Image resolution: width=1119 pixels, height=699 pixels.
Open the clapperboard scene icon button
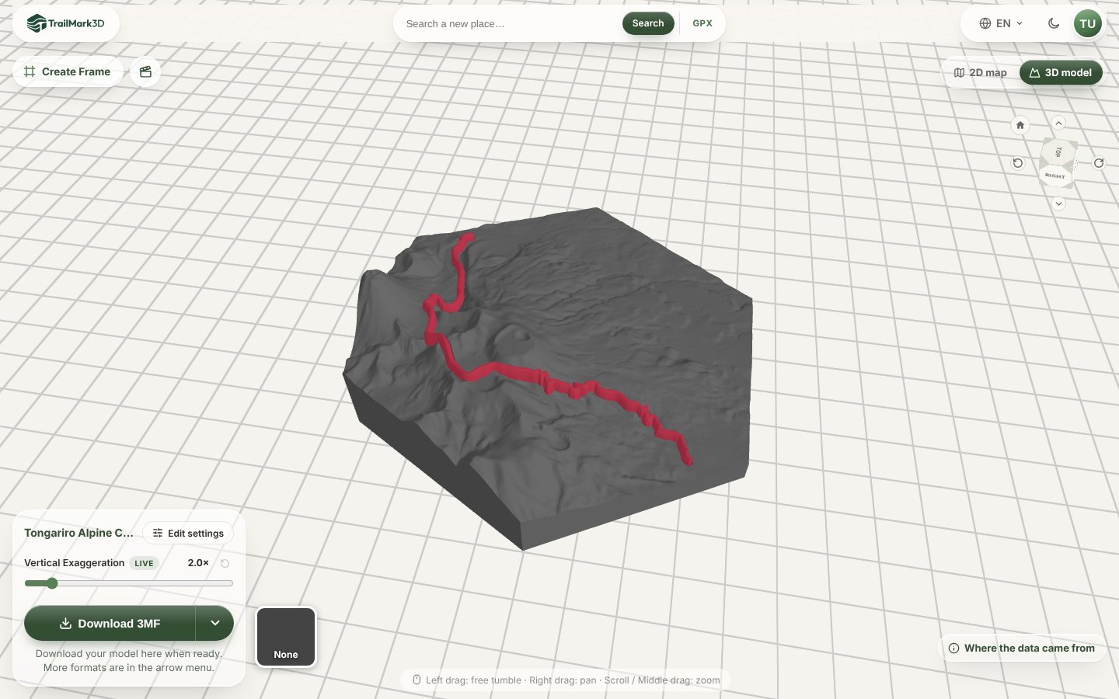(145, 71)
